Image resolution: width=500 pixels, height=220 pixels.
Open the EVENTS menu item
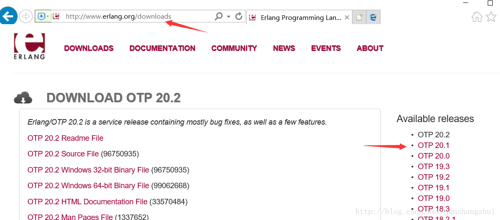tap(326, 48)
